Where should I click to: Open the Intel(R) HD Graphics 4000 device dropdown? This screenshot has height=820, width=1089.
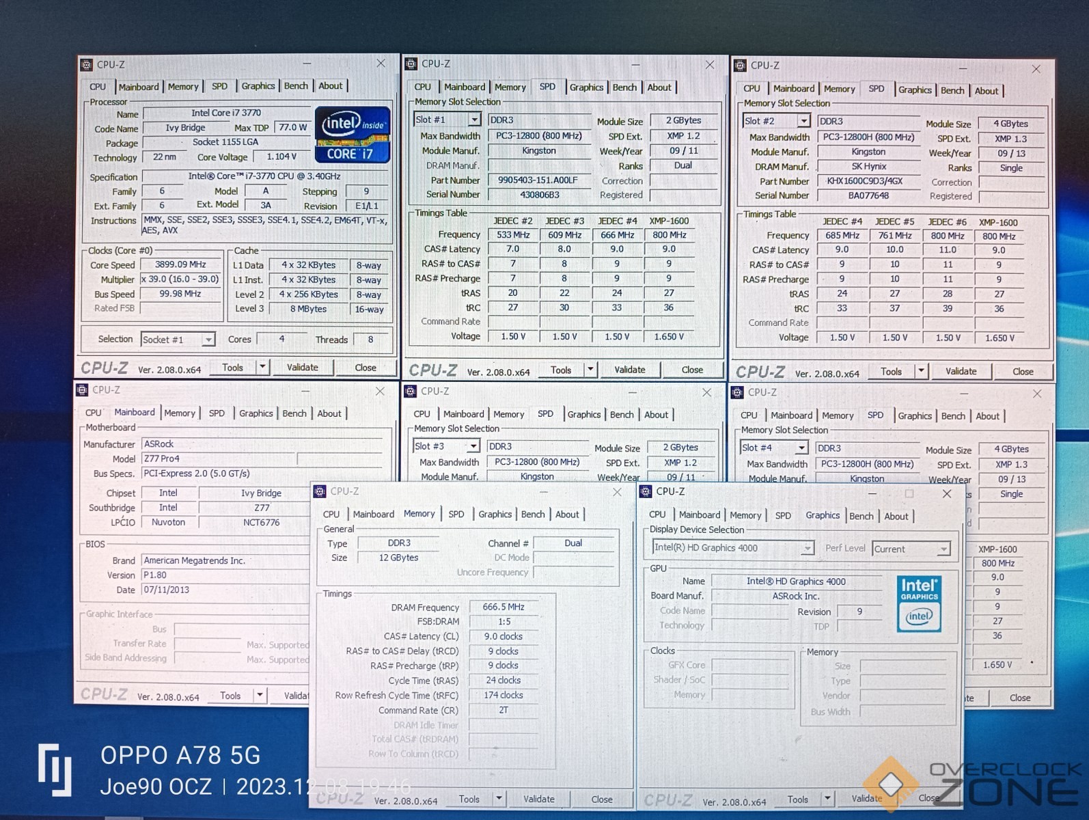click(x=808, y=548)
